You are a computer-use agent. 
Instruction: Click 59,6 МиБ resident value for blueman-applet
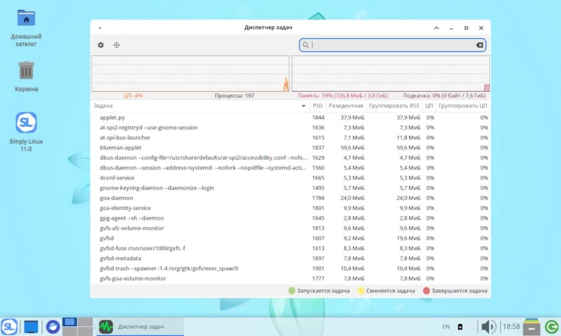click(352, 148)
